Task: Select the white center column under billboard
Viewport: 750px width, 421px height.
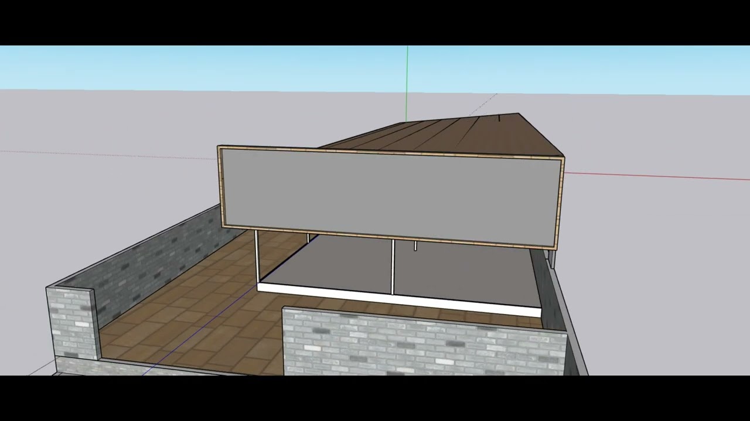Action: [x=393, y=267]
